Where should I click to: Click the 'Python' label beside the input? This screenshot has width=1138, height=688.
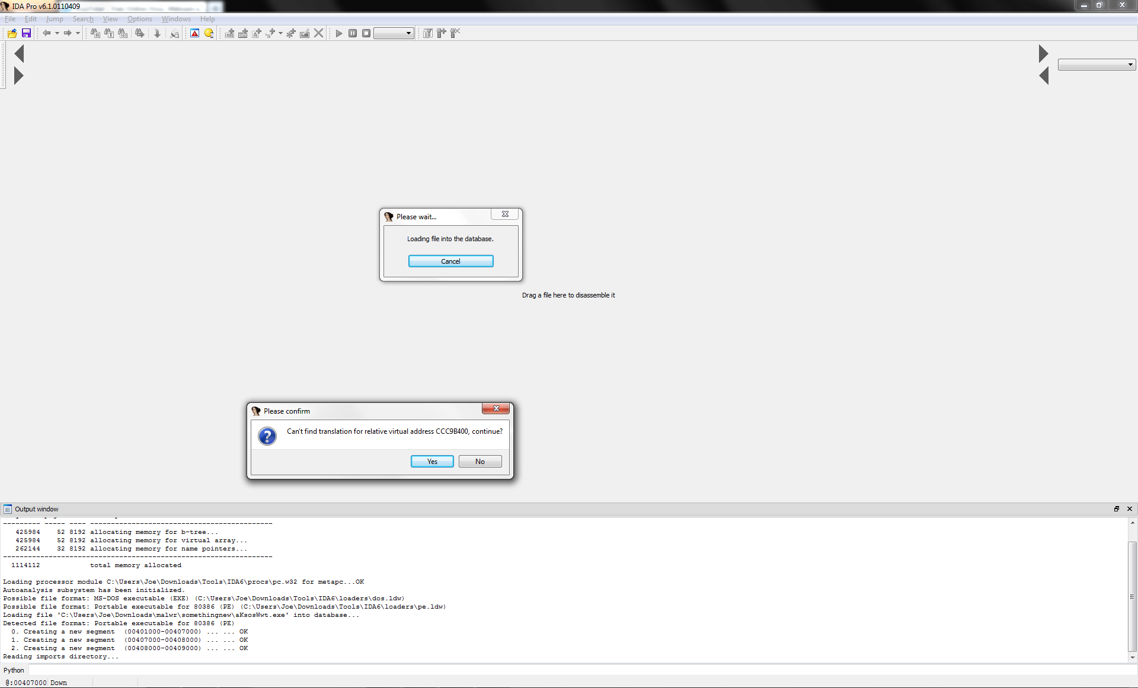click(x=14, y=670)
